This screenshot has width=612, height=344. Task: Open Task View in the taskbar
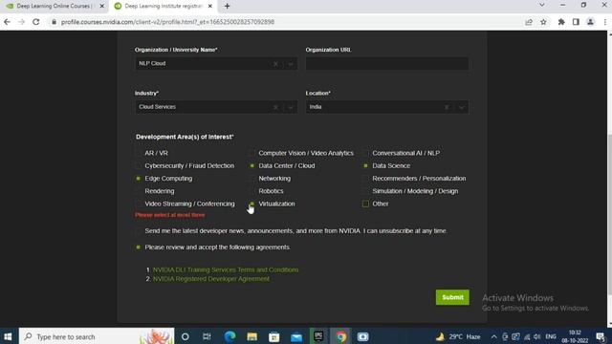[x=207, y=336]
